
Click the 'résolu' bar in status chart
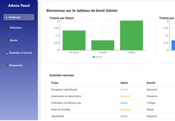131,35
